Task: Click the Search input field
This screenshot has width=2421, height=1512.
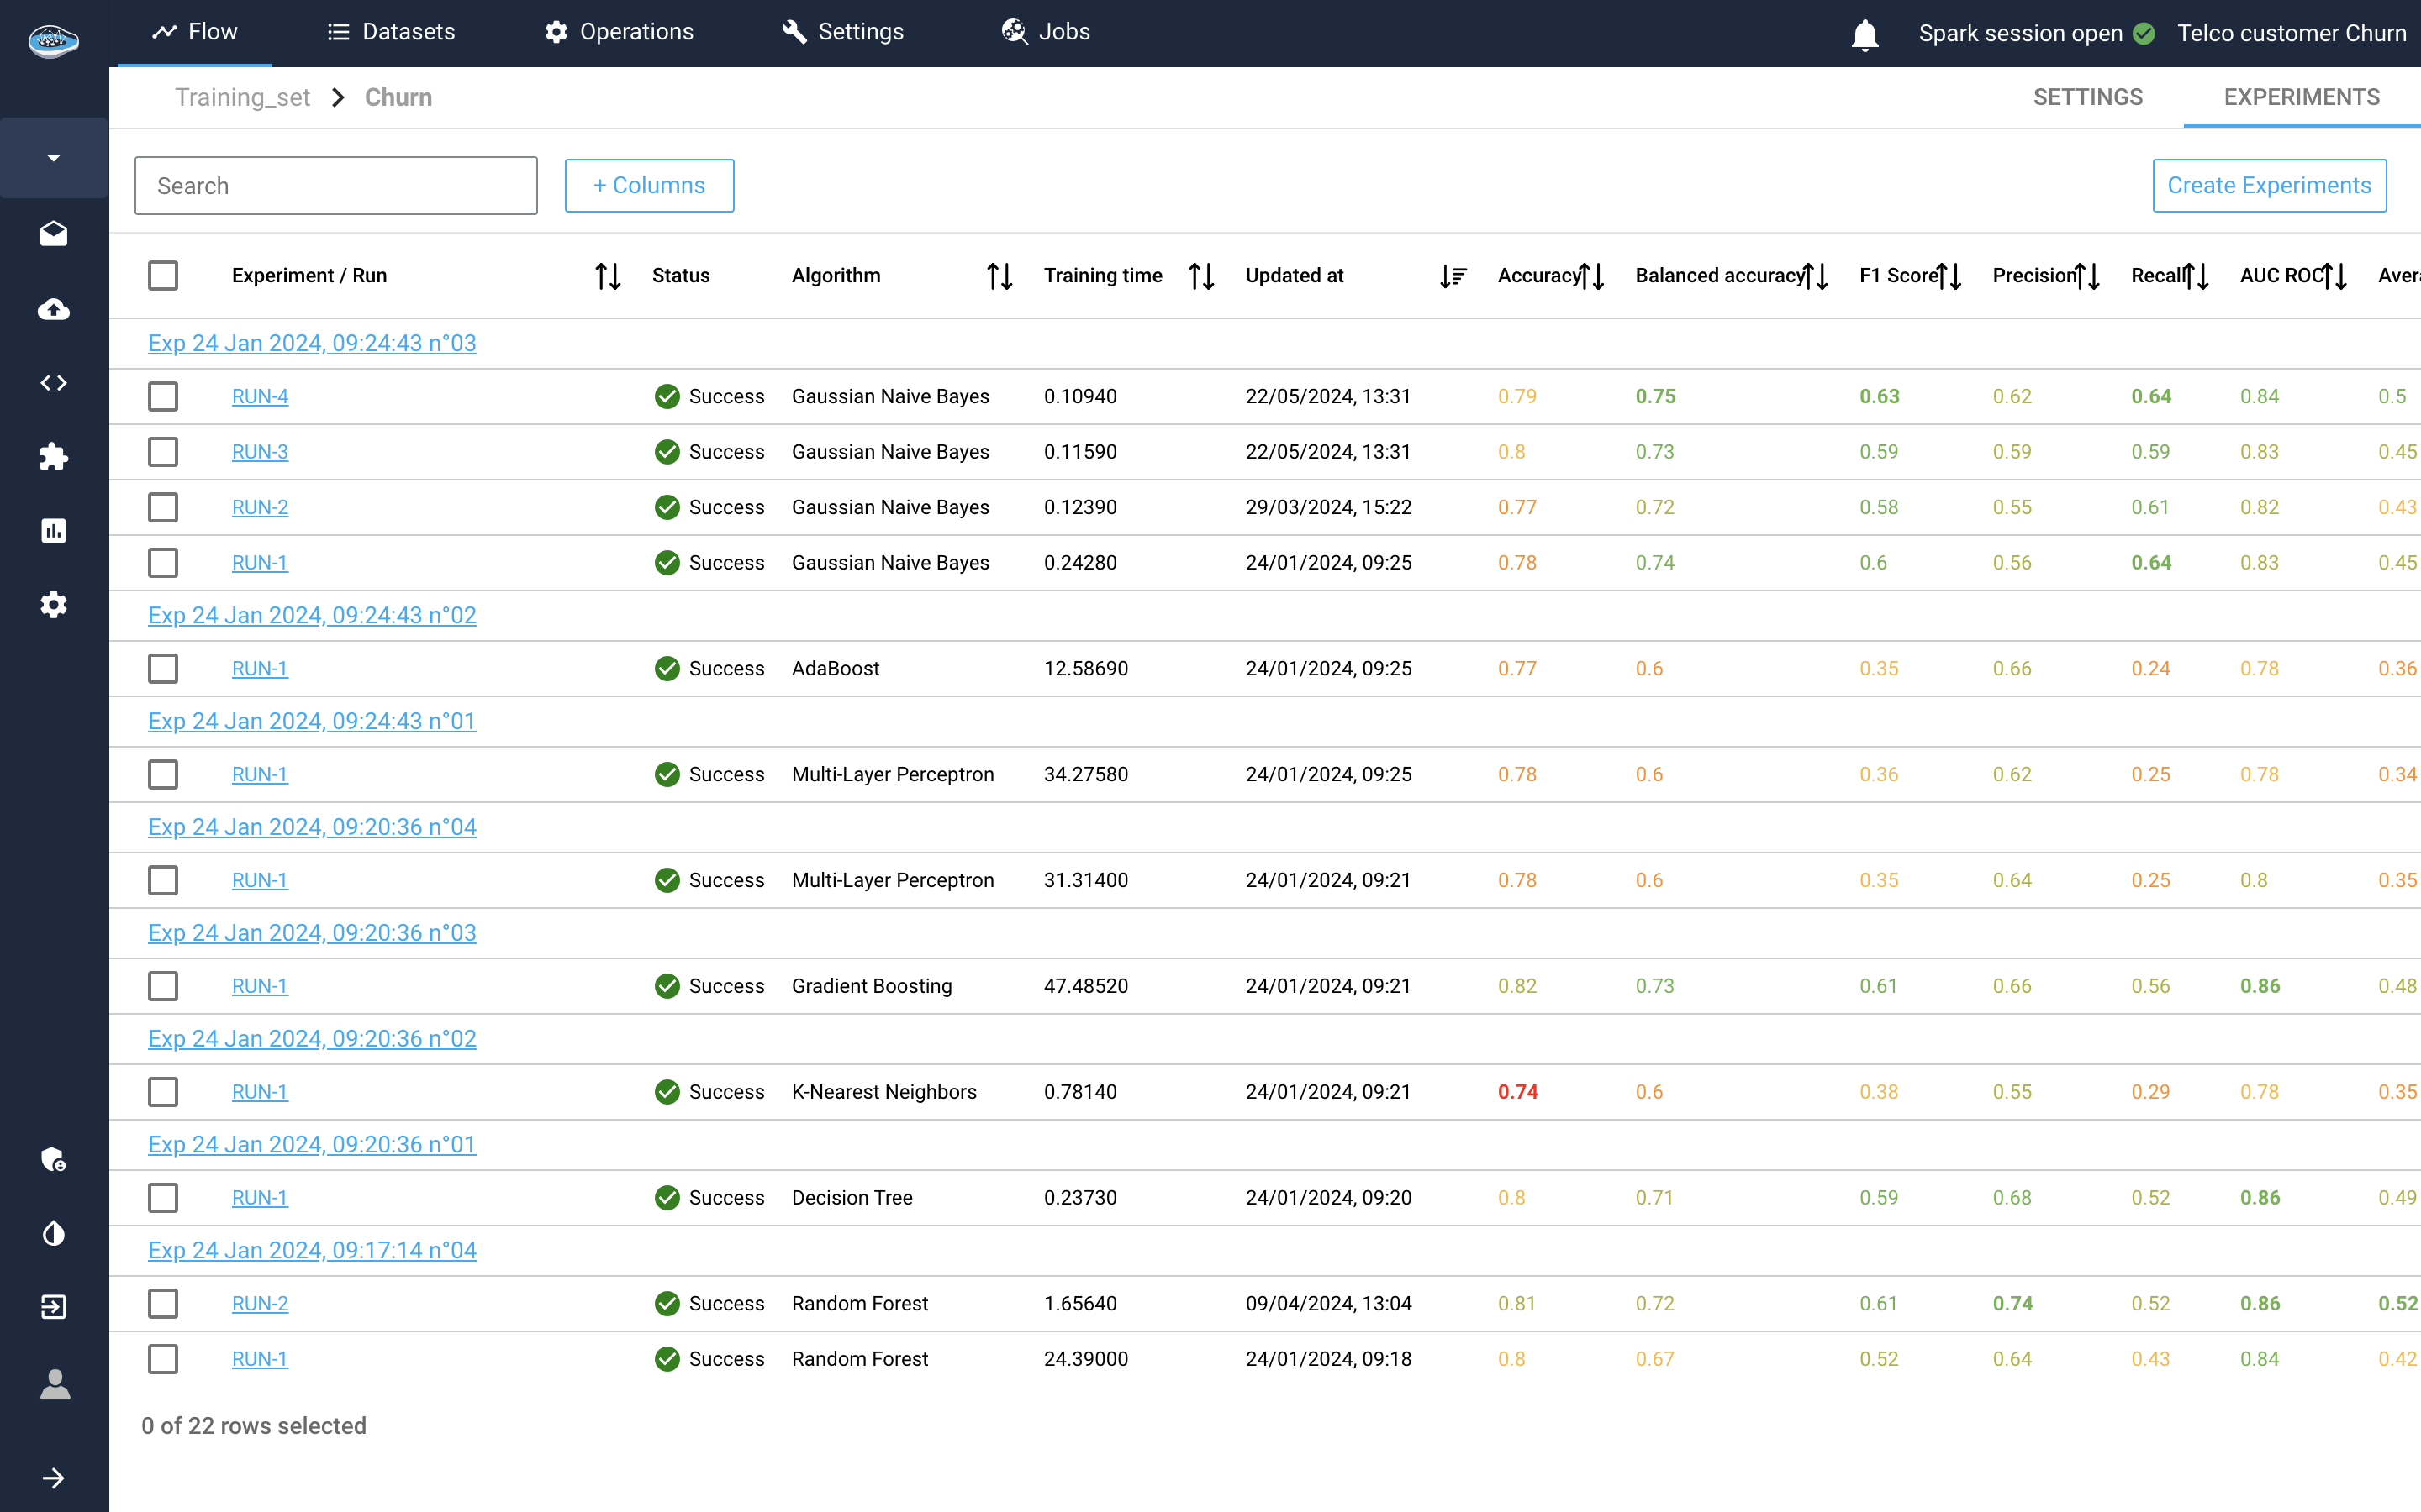Action: (x=336, y=186)
